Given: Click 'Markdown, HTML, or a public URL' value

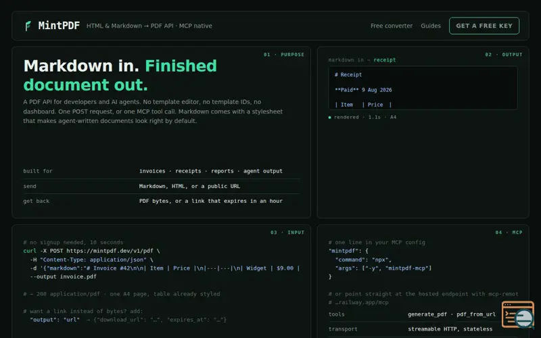Looking at the screenshot, I should 189,187.
